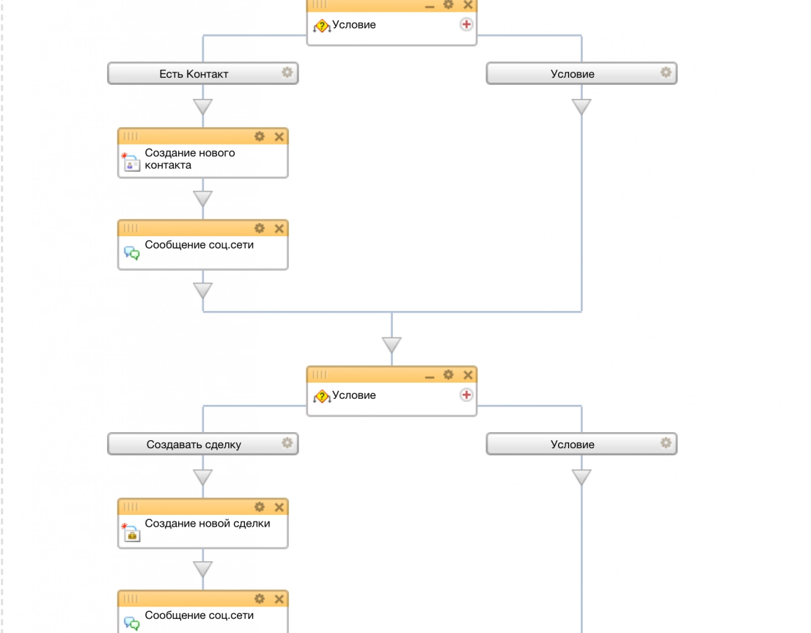Image resolution: width=811 pixels, height=633 pixels.
Task: Collapse the top 'Условие' condition block
Action: tap(430, 6)
